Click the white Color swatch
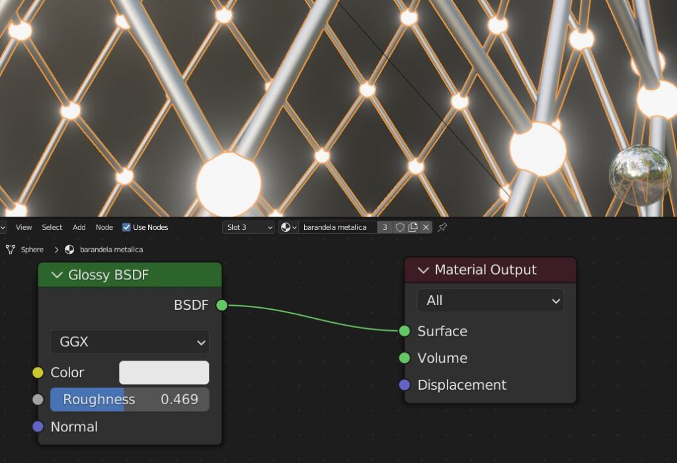677x463 pixels. [x=164, y=373]
